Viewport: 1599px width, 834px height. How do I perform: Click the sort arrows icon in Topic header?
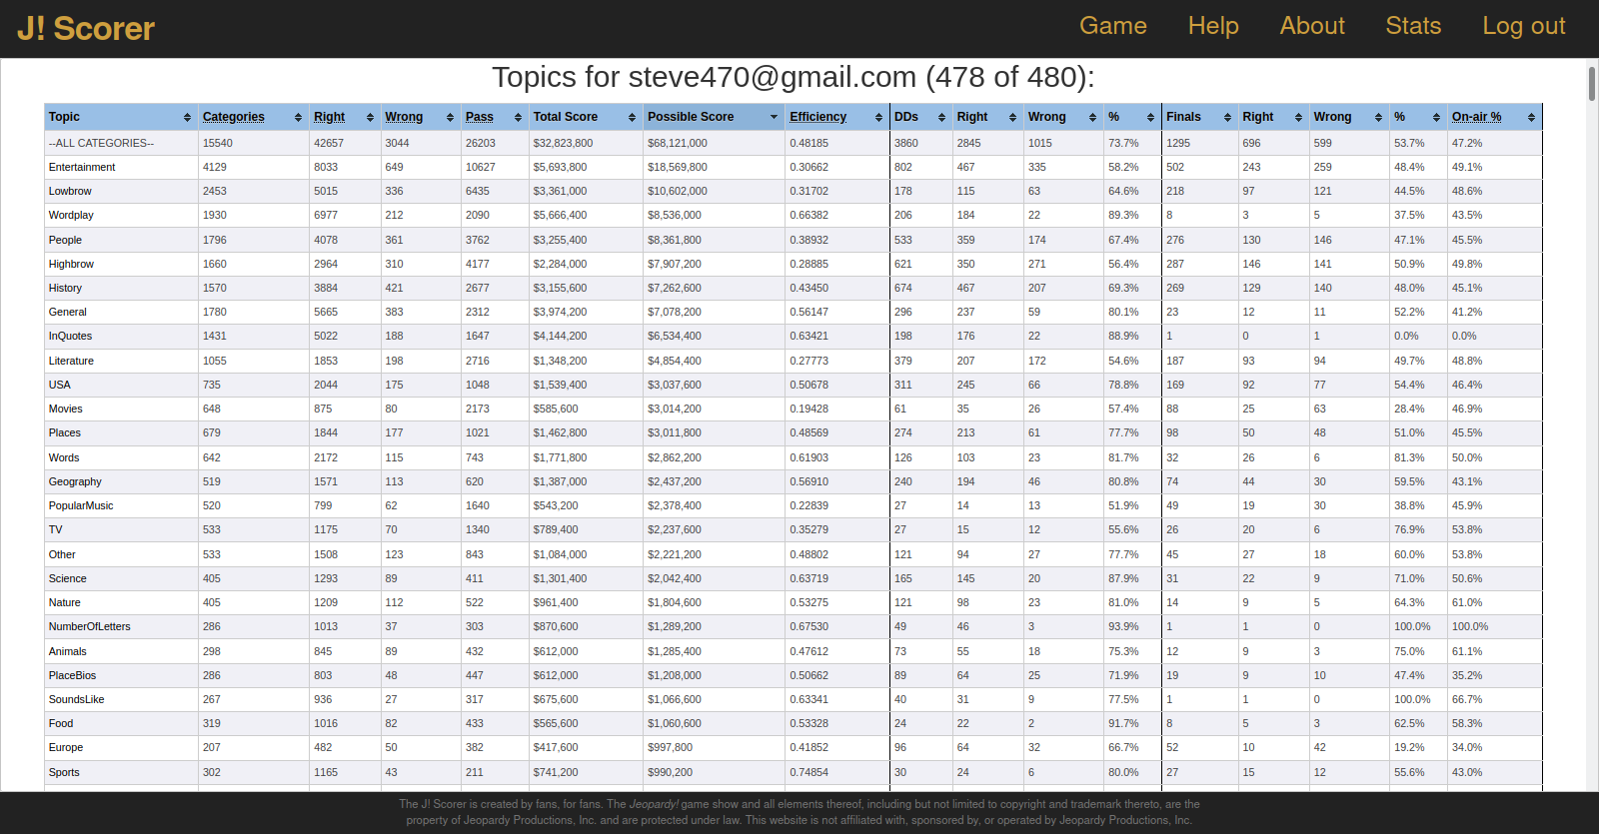[x=187, y=118]
